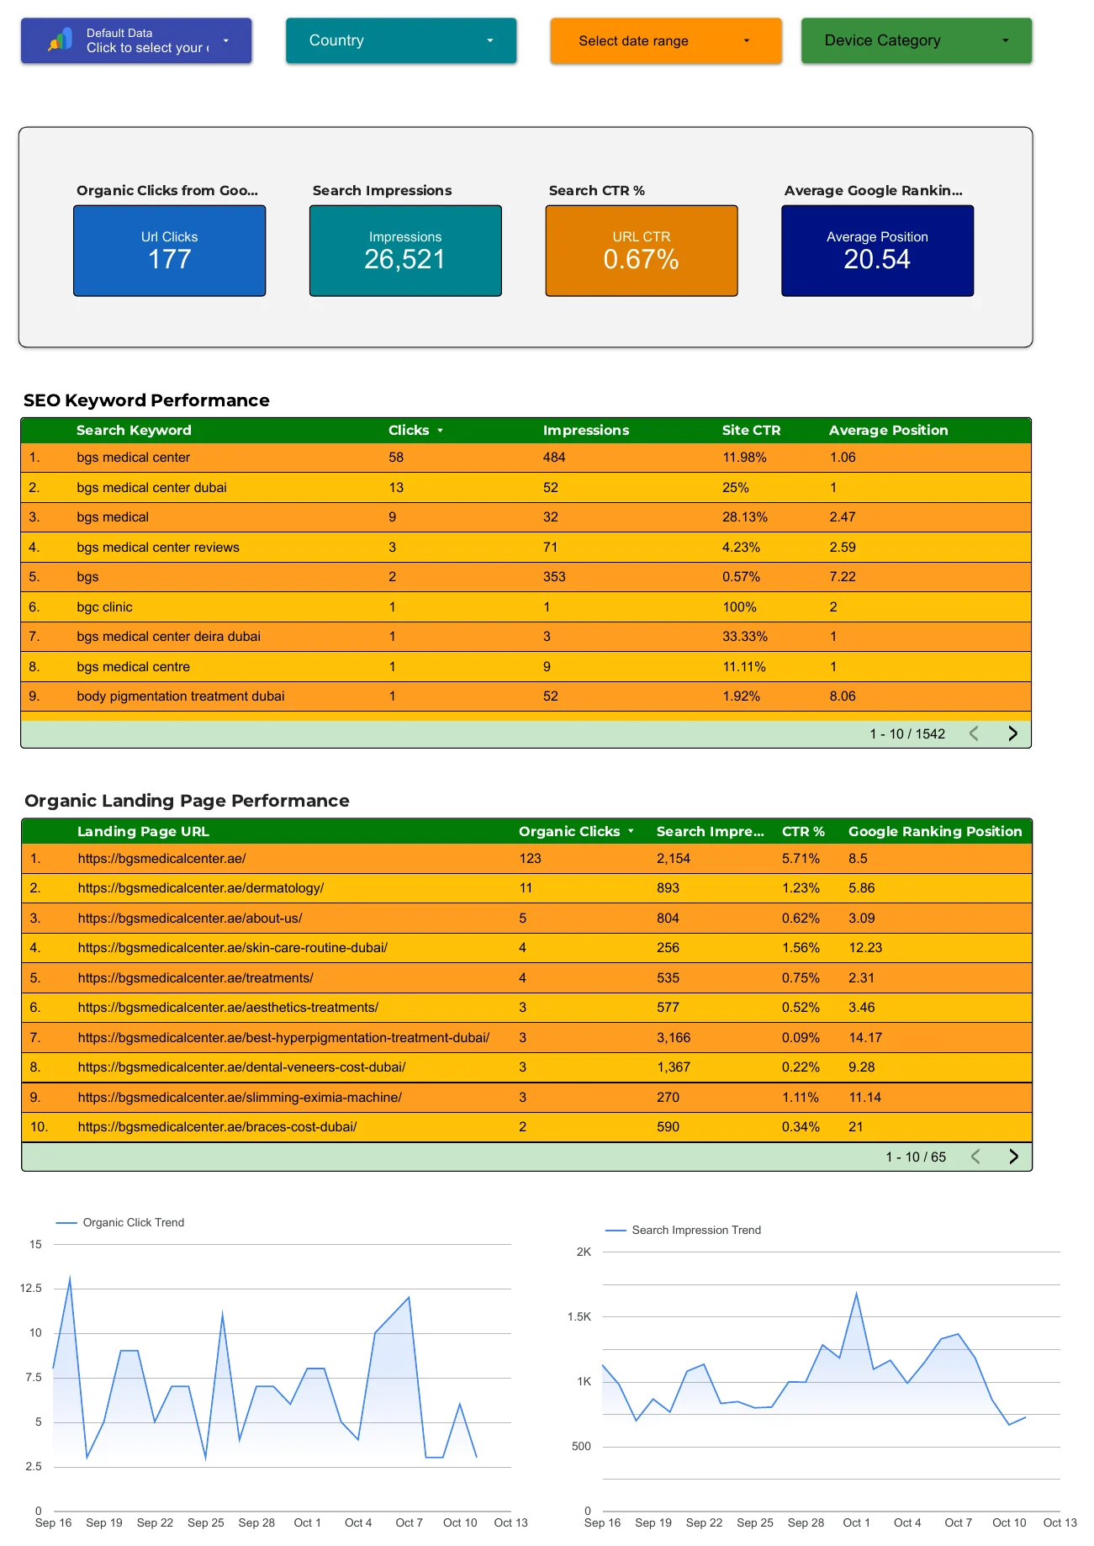Go to previous page of keyword table
The height and width of the screenshot is (1546, 1094).
tap(974, 733)
